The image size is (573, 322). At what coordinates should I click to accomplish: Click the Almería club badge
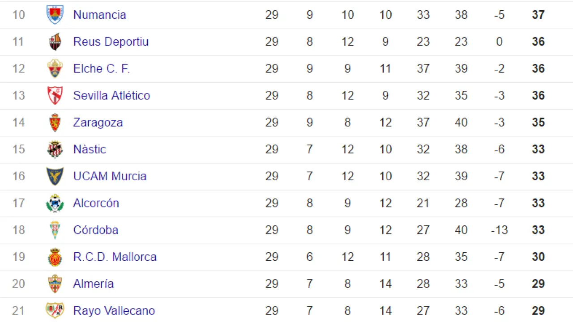(x=55, y=284)
